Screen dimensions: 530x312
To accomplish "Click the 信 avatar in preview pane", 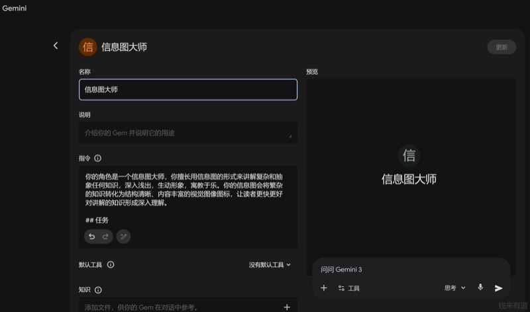I will pos(409,155).
